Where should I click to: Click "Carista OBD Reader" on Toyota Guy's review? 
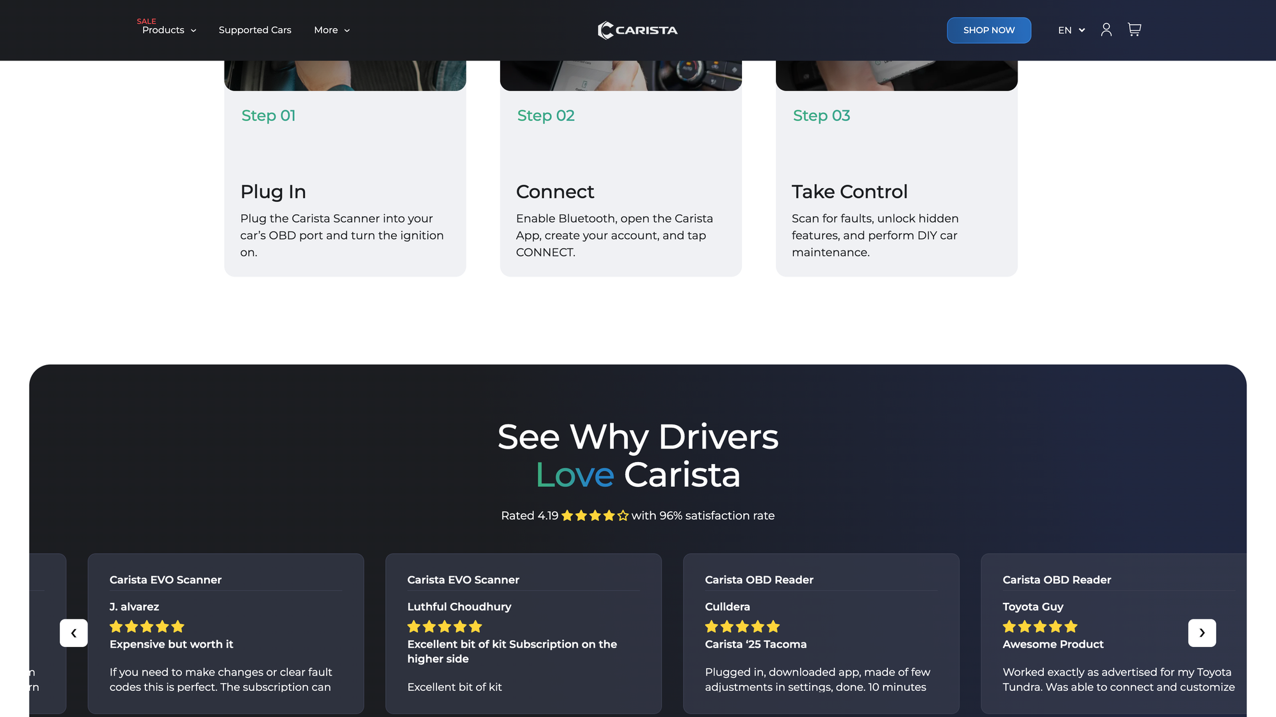point(1057,580)
